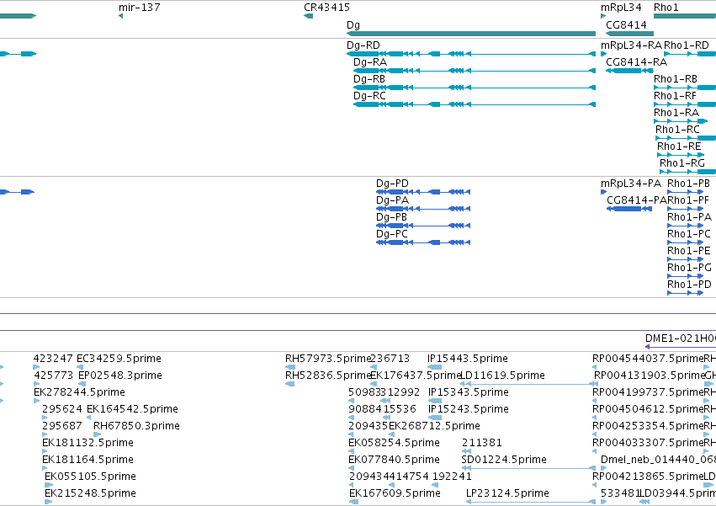The width and height of the screenshot is (716, 506).
Task: Click the Rho1-PA protein feature
Action: click(686, 226)
